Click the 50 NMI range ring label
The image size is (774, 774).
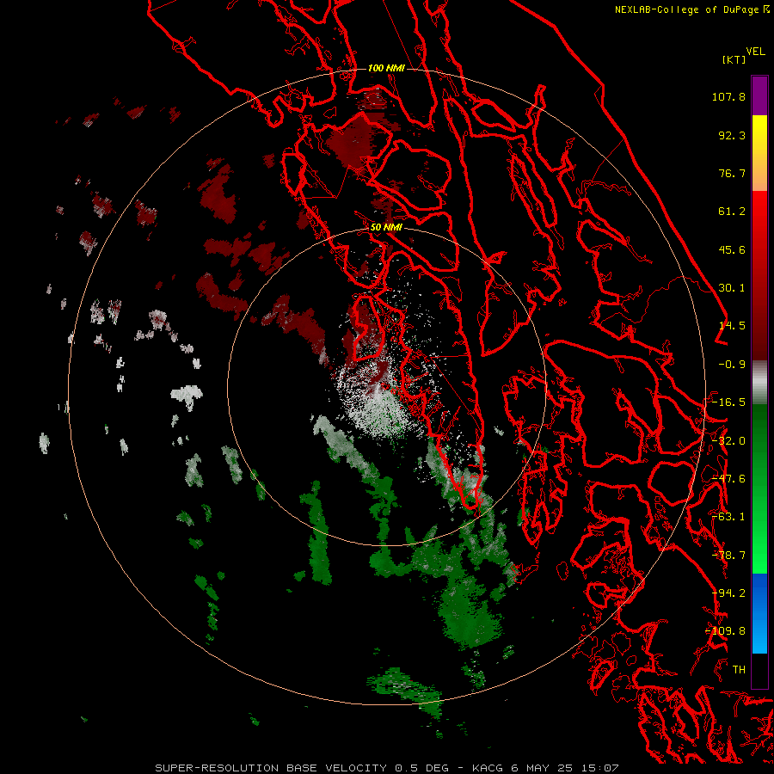pos(386,227)
